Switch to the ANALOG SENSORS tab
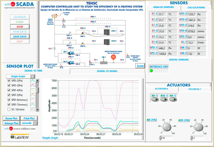Screen dimensions: 214x147 [164, 7]
